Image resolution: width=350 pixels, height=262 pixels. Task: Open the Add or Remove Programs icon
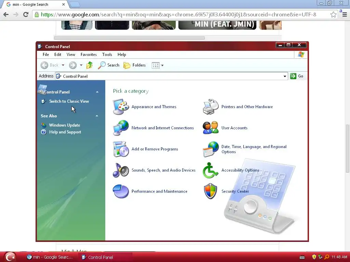click(121, 149)
